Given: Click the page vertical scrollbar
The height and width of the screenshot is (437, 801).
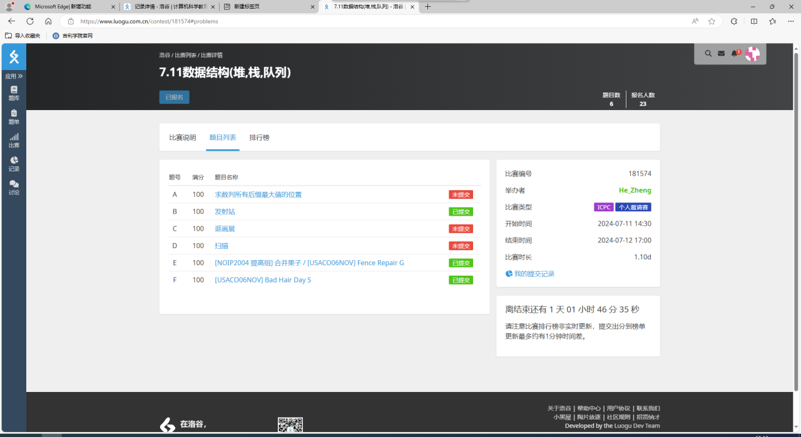Looking at the screenshot, I should (796, 219).
